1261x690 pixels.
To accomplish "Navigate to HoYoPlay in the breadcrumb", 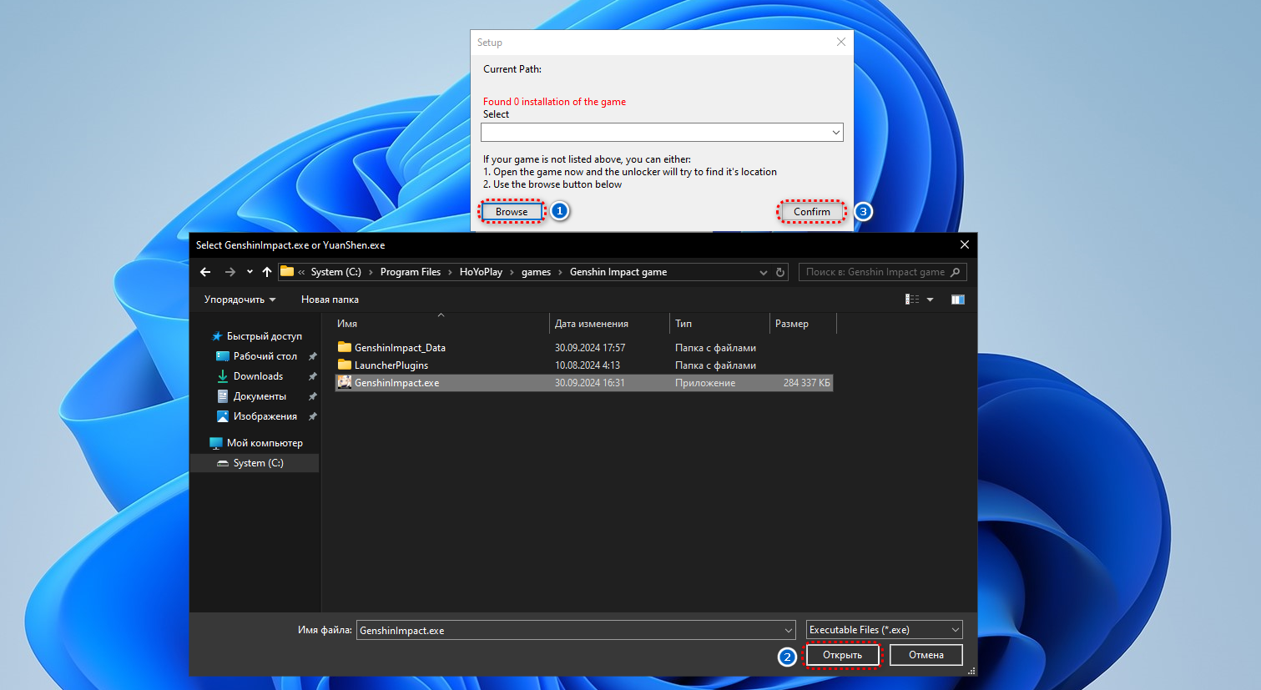I will coord(481,272).
